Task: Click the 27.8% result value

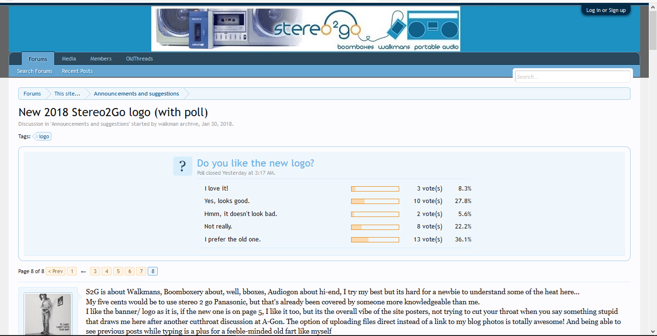Action: click(463, 201)
